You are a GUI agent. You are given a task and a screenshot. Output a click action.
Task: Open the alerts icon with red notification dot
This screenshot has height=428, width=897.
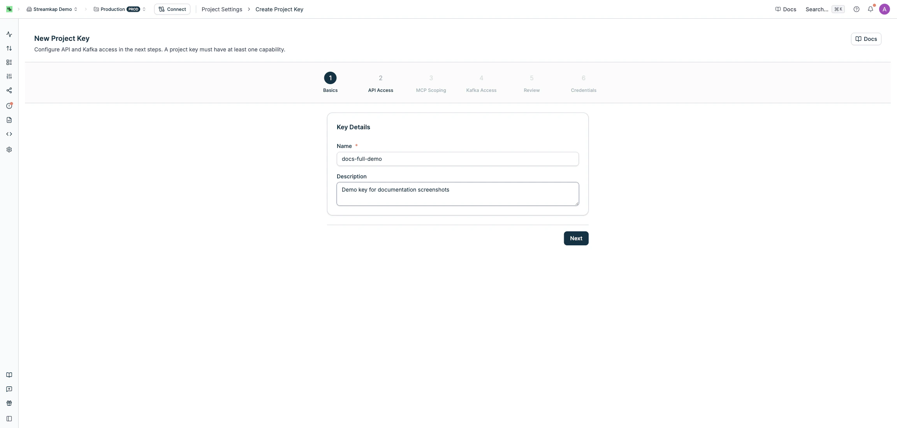click(x=9, y=105)
